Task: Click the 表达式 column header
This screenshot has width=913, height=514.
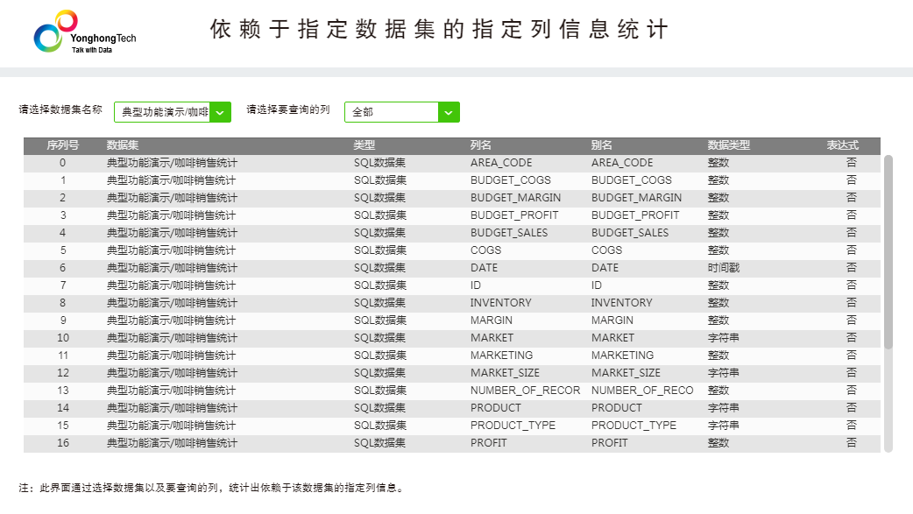Action: tap(842, 145)
